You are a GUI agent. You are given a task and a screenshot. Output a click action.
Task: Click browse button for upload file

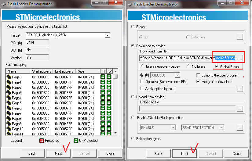point(240,108)
